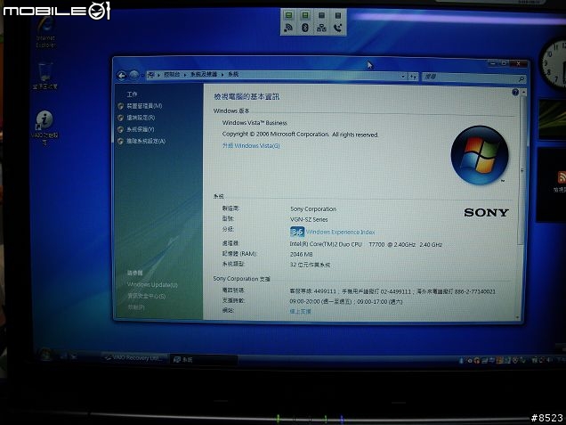Open the 線上支援 website link
Image resolution: width=566 pixels, height=425 pixels.
point(300,311)
